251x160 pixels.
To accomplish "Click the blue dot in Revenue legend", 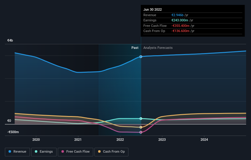I will pos(10,151).
